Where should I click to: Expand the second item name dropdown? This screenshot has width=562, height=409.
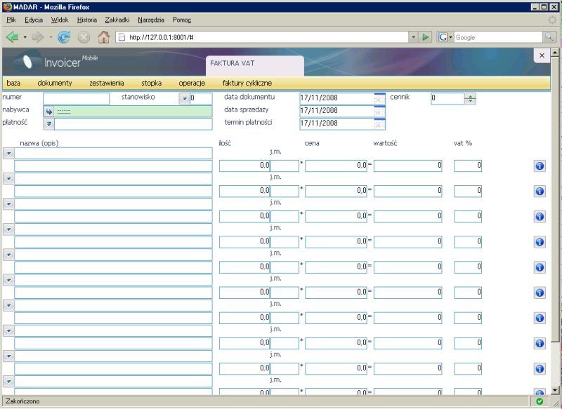pyautogui.click(x=8, y=179)
